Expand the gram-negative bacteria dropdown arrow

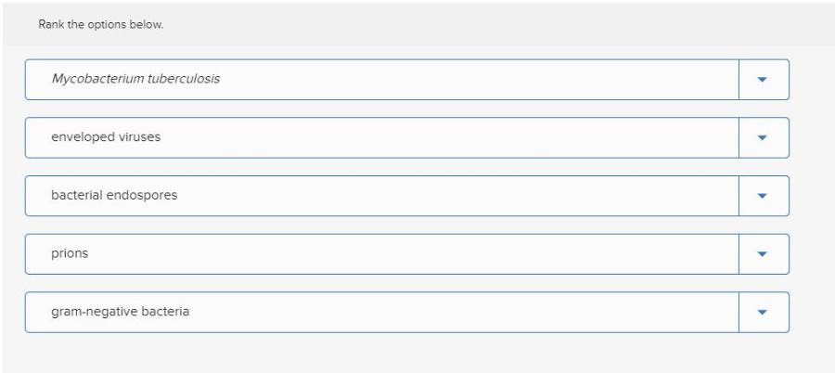pyautogui.click(x=764, y=313)
